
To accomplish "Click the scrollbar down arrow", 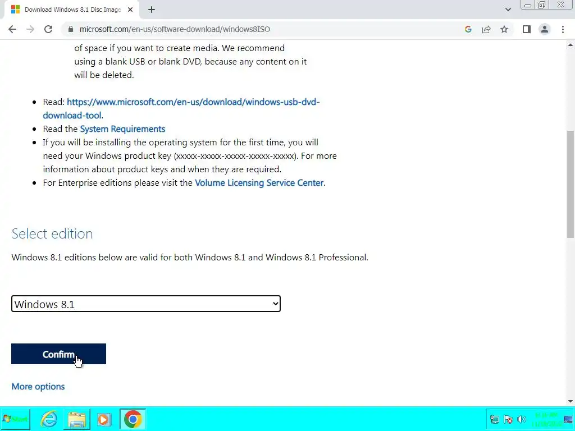I will tap(571, 401).
